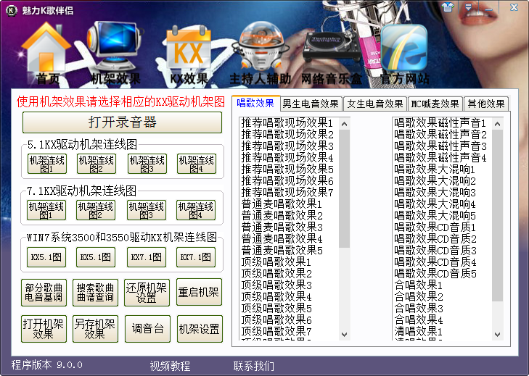
Task: Open 机架连线图2 in the 7.1KX group
Action: click(x=96, y=210)
